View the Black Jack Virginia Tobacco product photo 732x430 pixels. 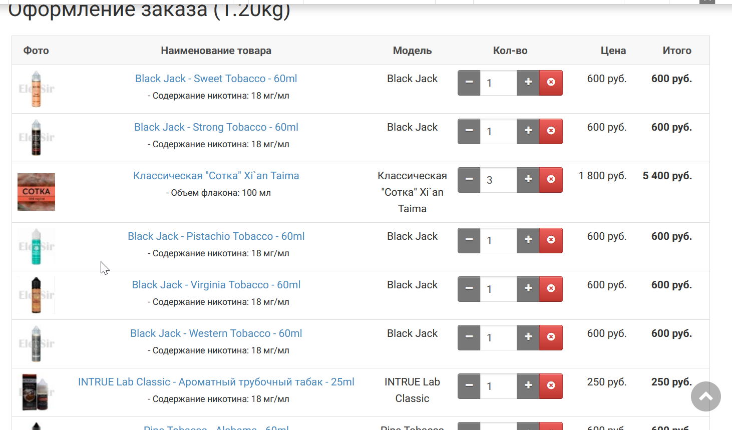click(36, 295)
